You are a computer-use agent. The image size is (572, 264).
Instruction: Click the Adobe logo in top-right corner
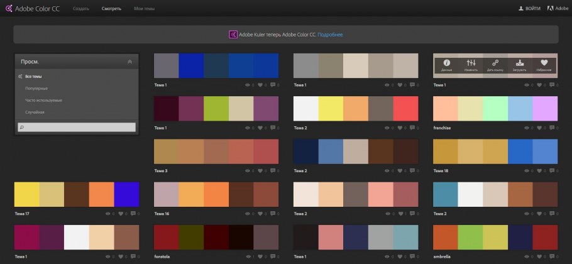[x=551, y=9]
